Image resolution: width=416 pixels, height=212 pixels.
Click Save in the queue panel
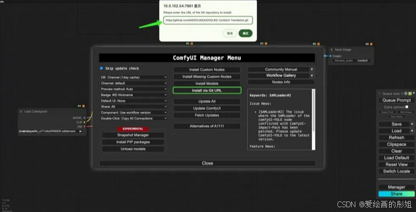[394, 124]
